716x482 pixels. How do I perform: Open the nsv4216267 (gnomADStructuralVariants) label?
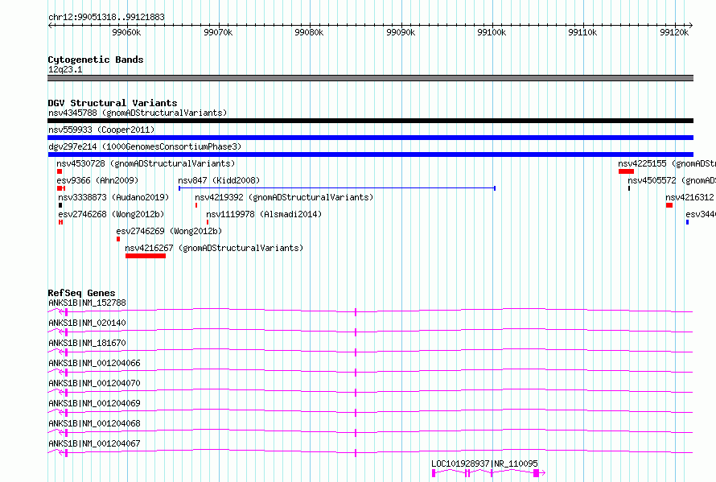(x=214, y=248)
